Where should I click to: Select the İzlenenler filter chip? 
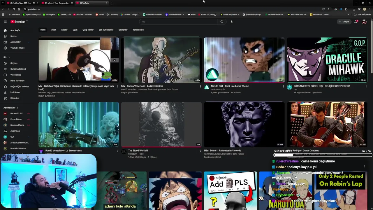(123, 30)
